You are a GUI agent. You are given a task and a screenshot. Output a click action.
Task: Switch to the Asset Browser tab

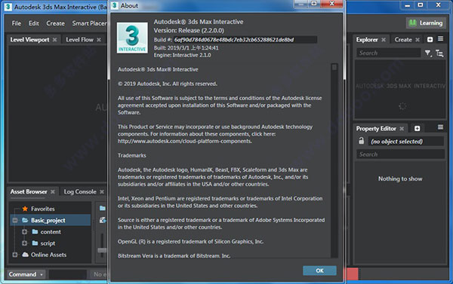coord(29,191)
